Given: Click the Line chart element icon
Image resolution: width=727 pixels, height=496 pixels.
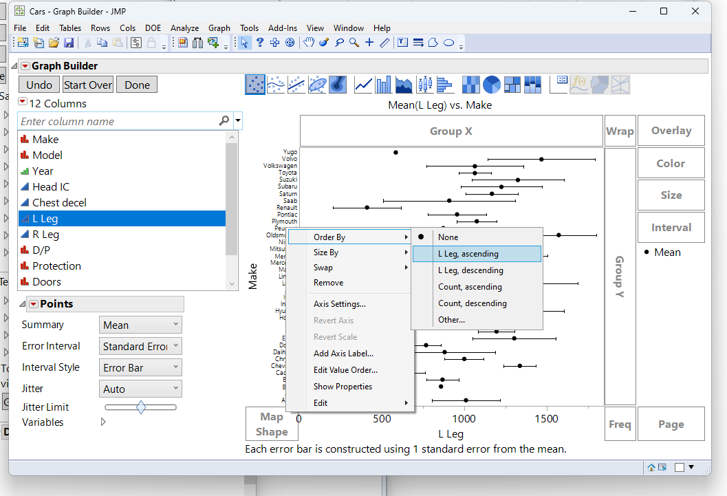Looking at the screenshot, I should (x=363, y=85).
